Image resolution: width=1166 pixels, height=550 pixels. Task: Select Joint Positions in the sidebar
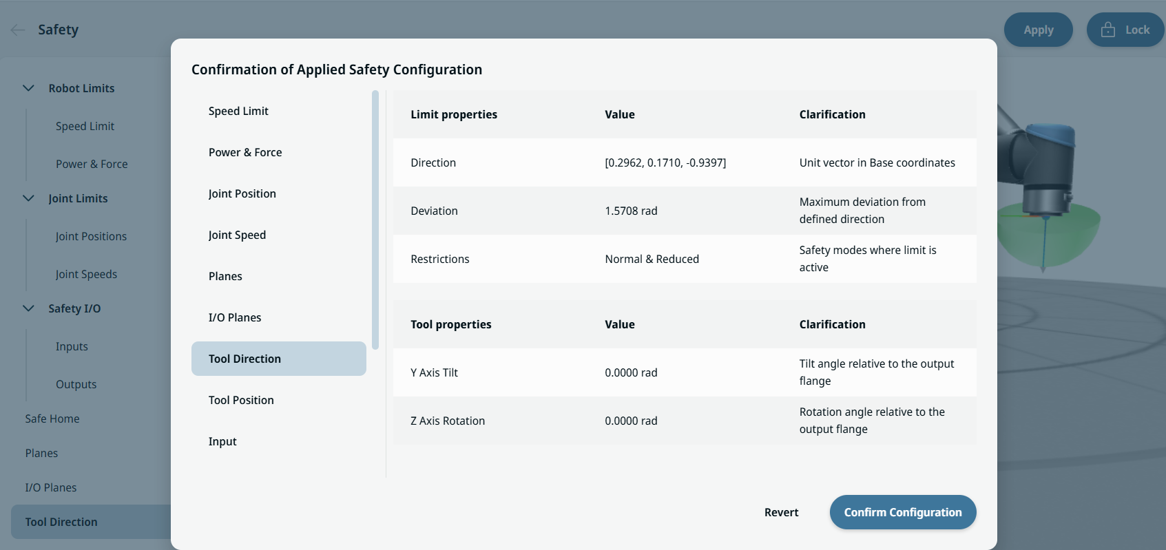pos(91,236)
